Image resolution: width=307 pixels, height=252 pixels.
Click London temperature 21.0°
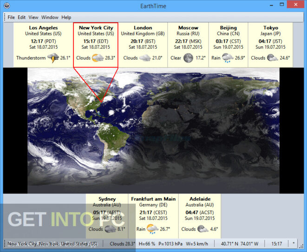point(157,58)
